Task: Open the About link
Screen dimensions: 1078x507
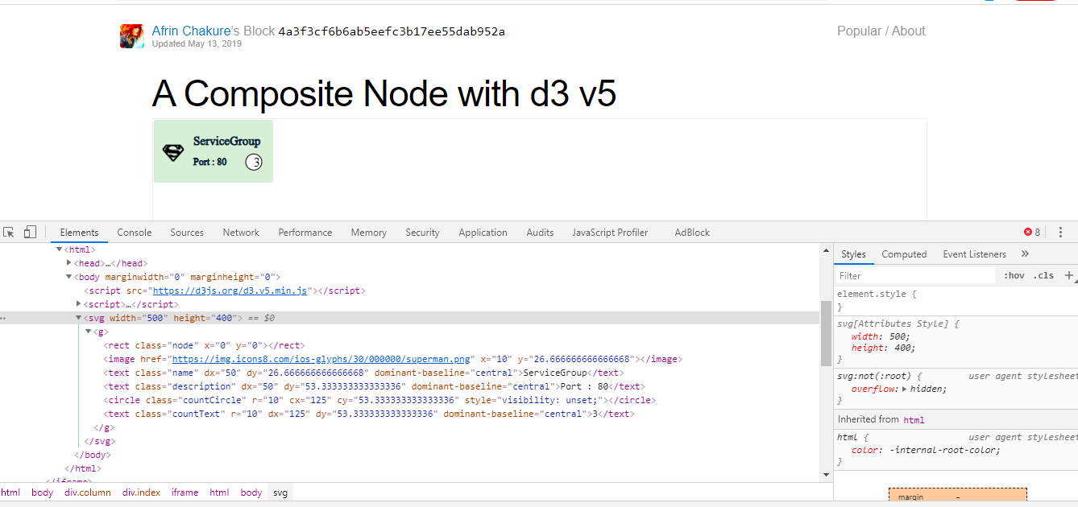Action: pos(908,31)
